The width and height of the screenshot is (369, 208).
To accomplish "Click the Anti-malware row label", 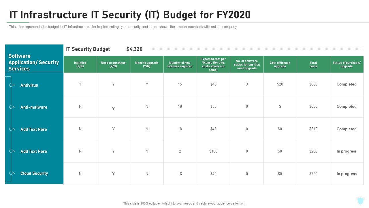I will point(34,107).
